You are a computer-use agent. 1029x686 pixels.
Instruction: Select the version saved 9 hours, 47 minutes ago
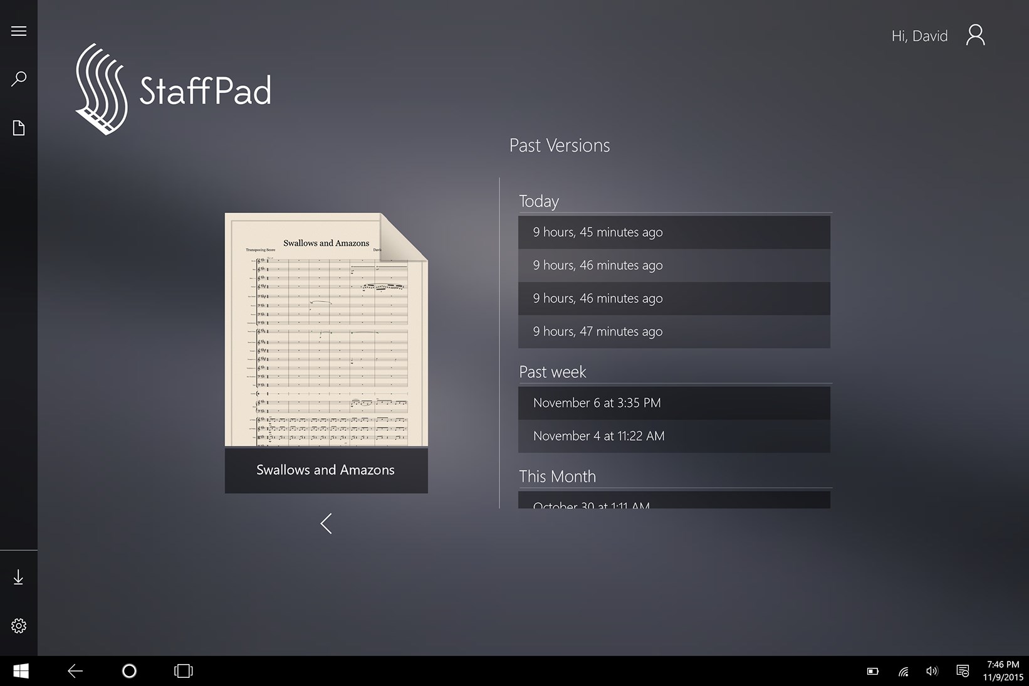coord(673,331)
